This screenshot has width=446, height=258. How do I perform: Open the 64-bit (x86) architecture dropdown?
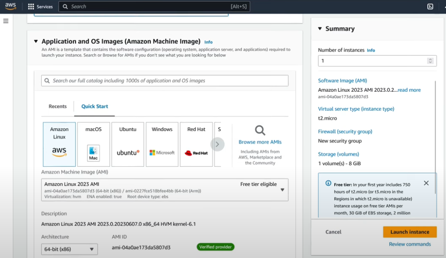click(x=69, y=249)
